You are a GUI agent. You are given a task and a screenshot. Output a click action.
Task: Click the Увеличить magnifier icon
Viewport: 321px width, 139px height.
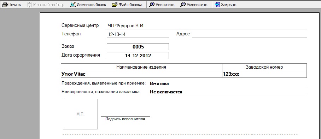152,5
